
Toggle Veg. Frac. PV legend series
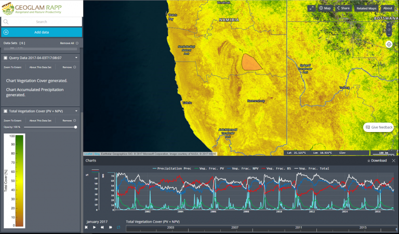point(209,168)
